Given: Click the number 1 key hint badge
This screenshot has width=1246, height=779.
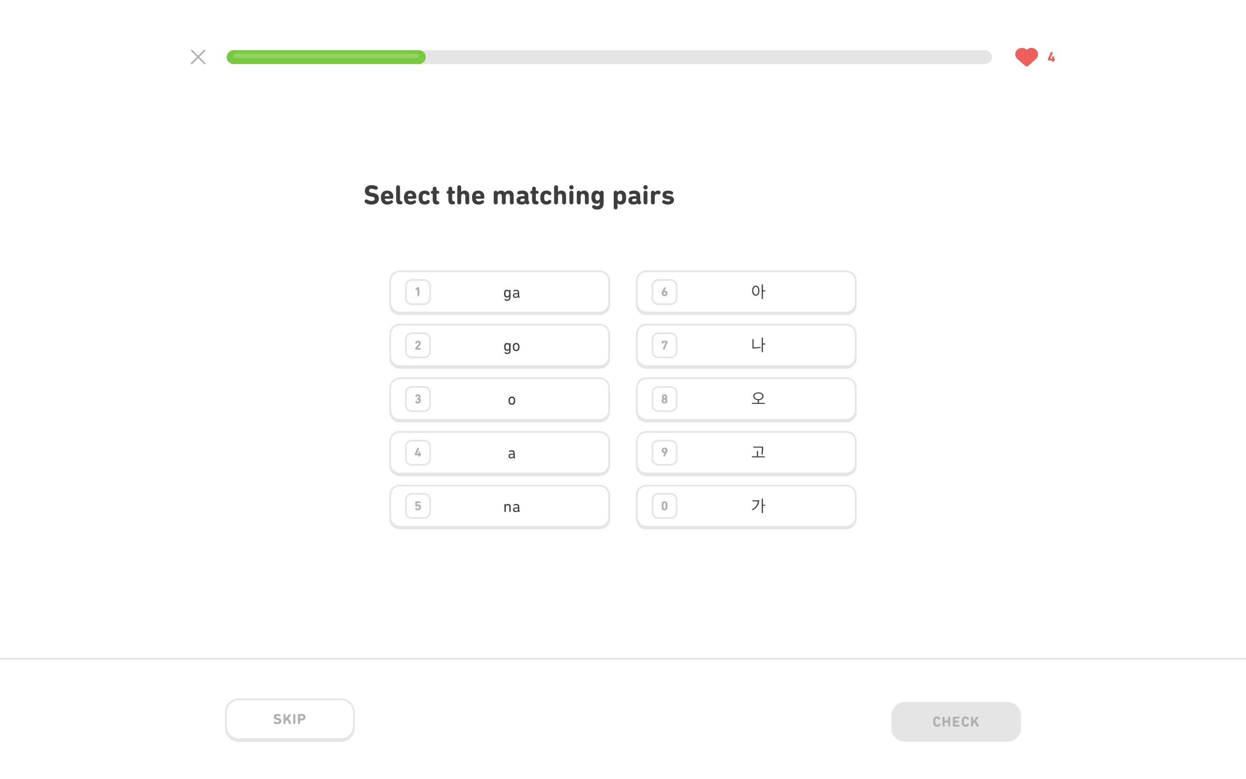Looking at the screenshot, I should 417,292.
